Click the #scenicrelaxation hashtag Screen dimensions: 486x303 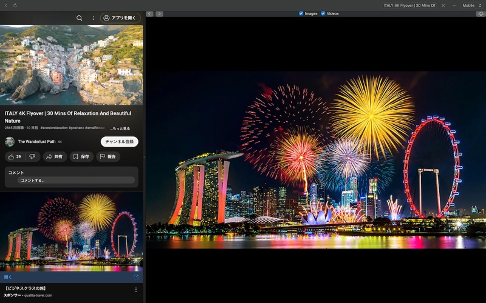(x=54, y=128)
